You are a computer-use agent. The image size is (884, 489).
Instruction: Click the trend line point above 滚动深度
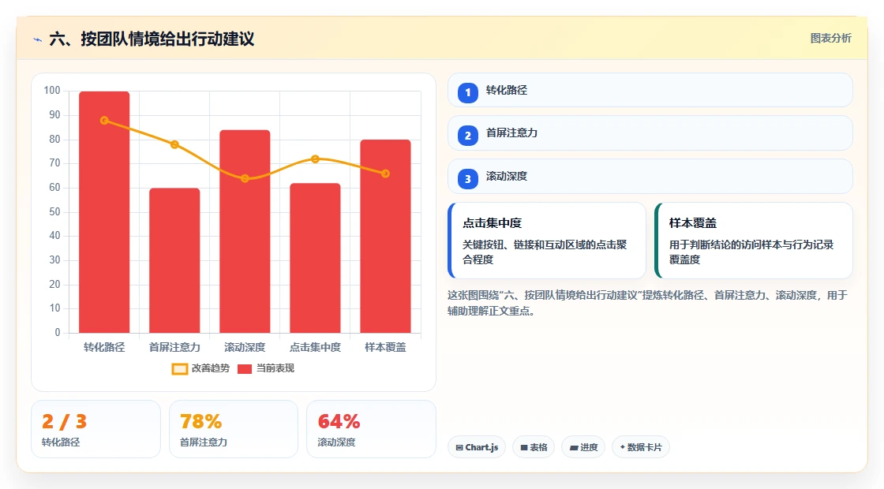point(245,178)
